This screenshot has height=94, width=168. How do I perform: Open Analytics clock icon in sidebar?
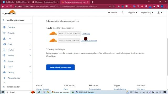pyautogui.click(x=4, y=33)
